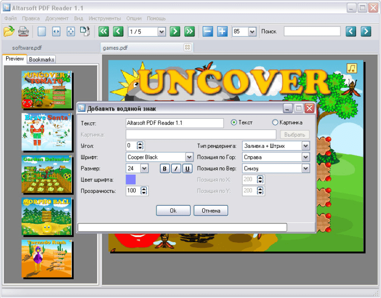Open the Файл menu

point(11,18)
